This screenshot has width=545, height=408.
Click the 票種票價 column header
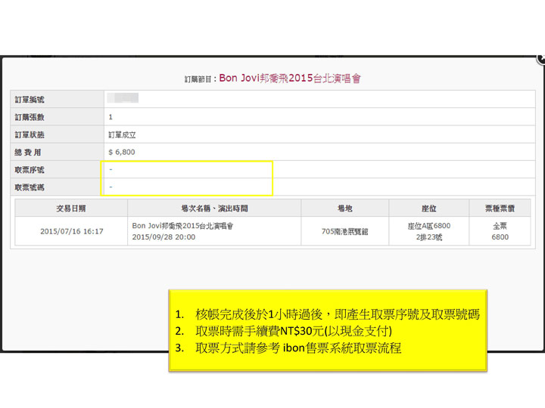click(x=500, y=208)
